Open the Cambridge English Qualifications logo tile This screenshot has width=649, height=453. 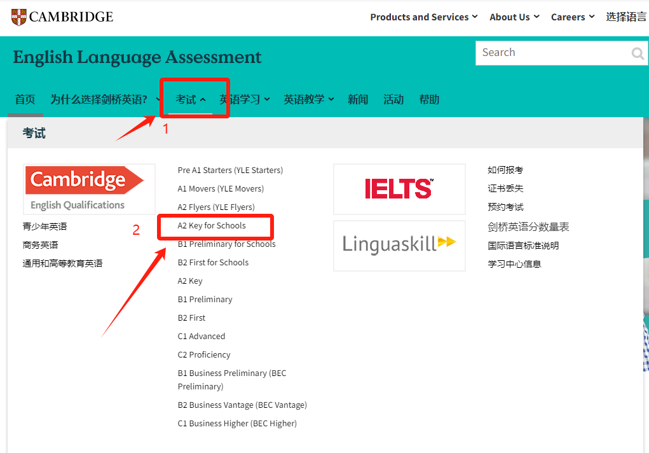point(89,189)
